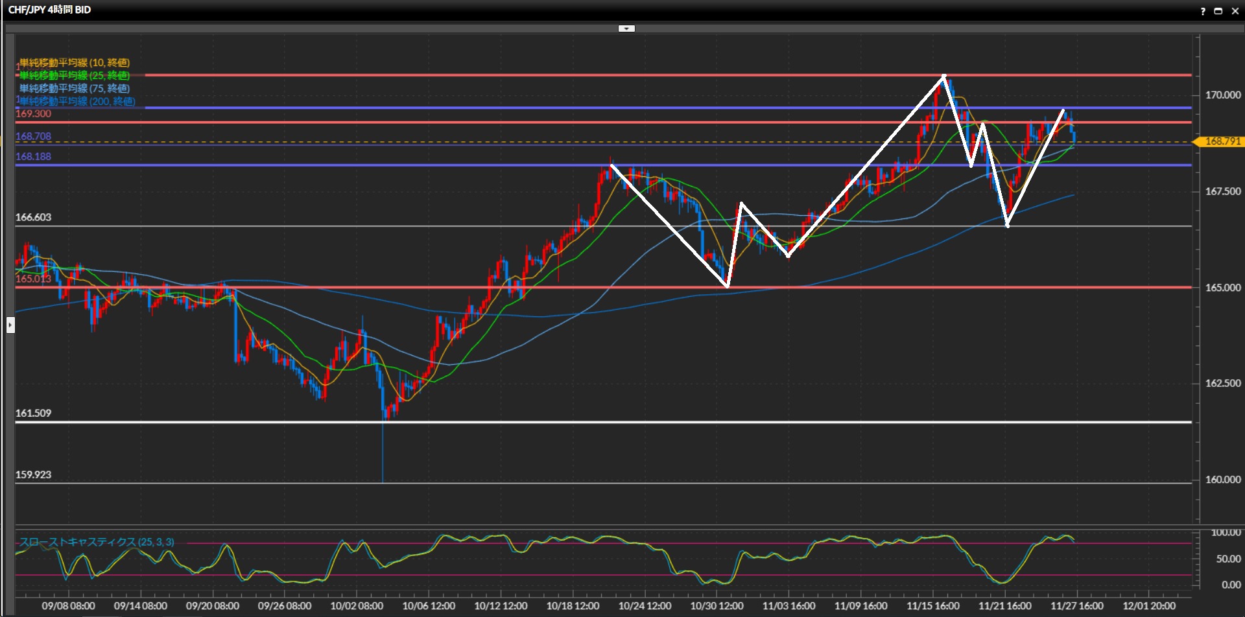Expand the left side panel arrow
Viewport: 1245px width, 617px height.
[10, 325]
